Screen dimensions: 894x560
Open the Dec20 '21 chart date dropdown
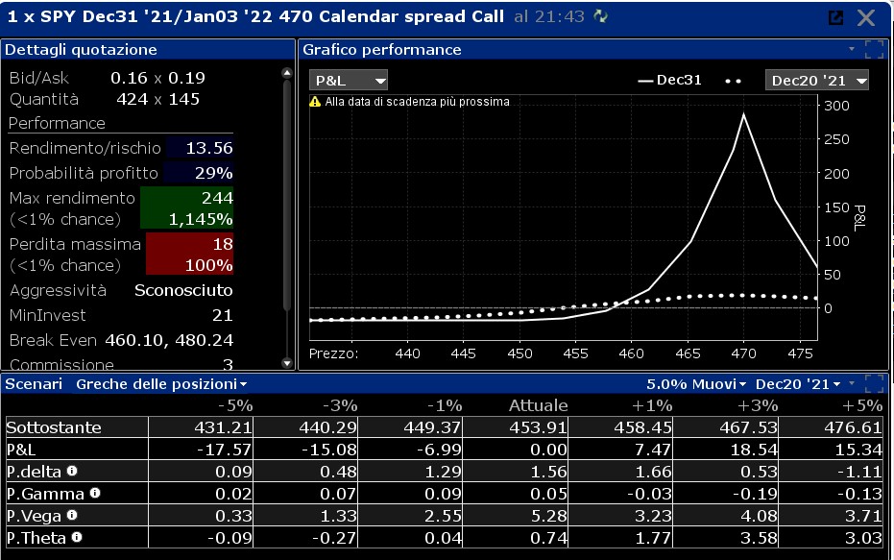816,81
